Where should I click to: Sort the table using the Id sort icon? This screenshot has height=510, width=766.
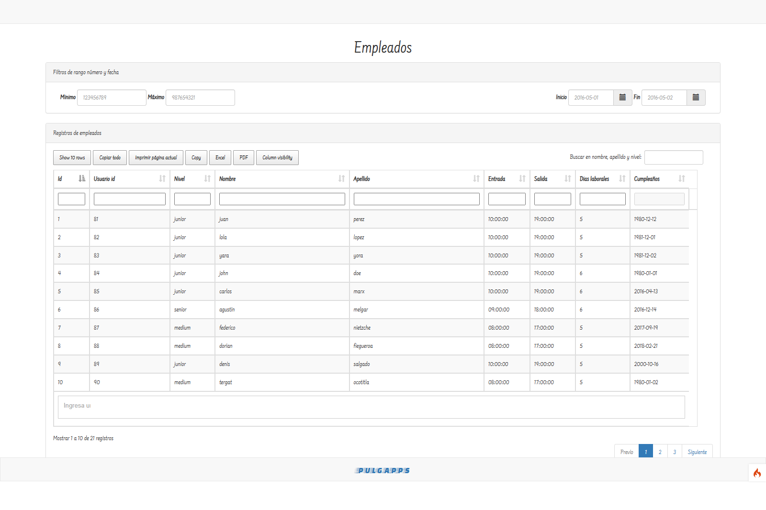click(x=81, y=179)
